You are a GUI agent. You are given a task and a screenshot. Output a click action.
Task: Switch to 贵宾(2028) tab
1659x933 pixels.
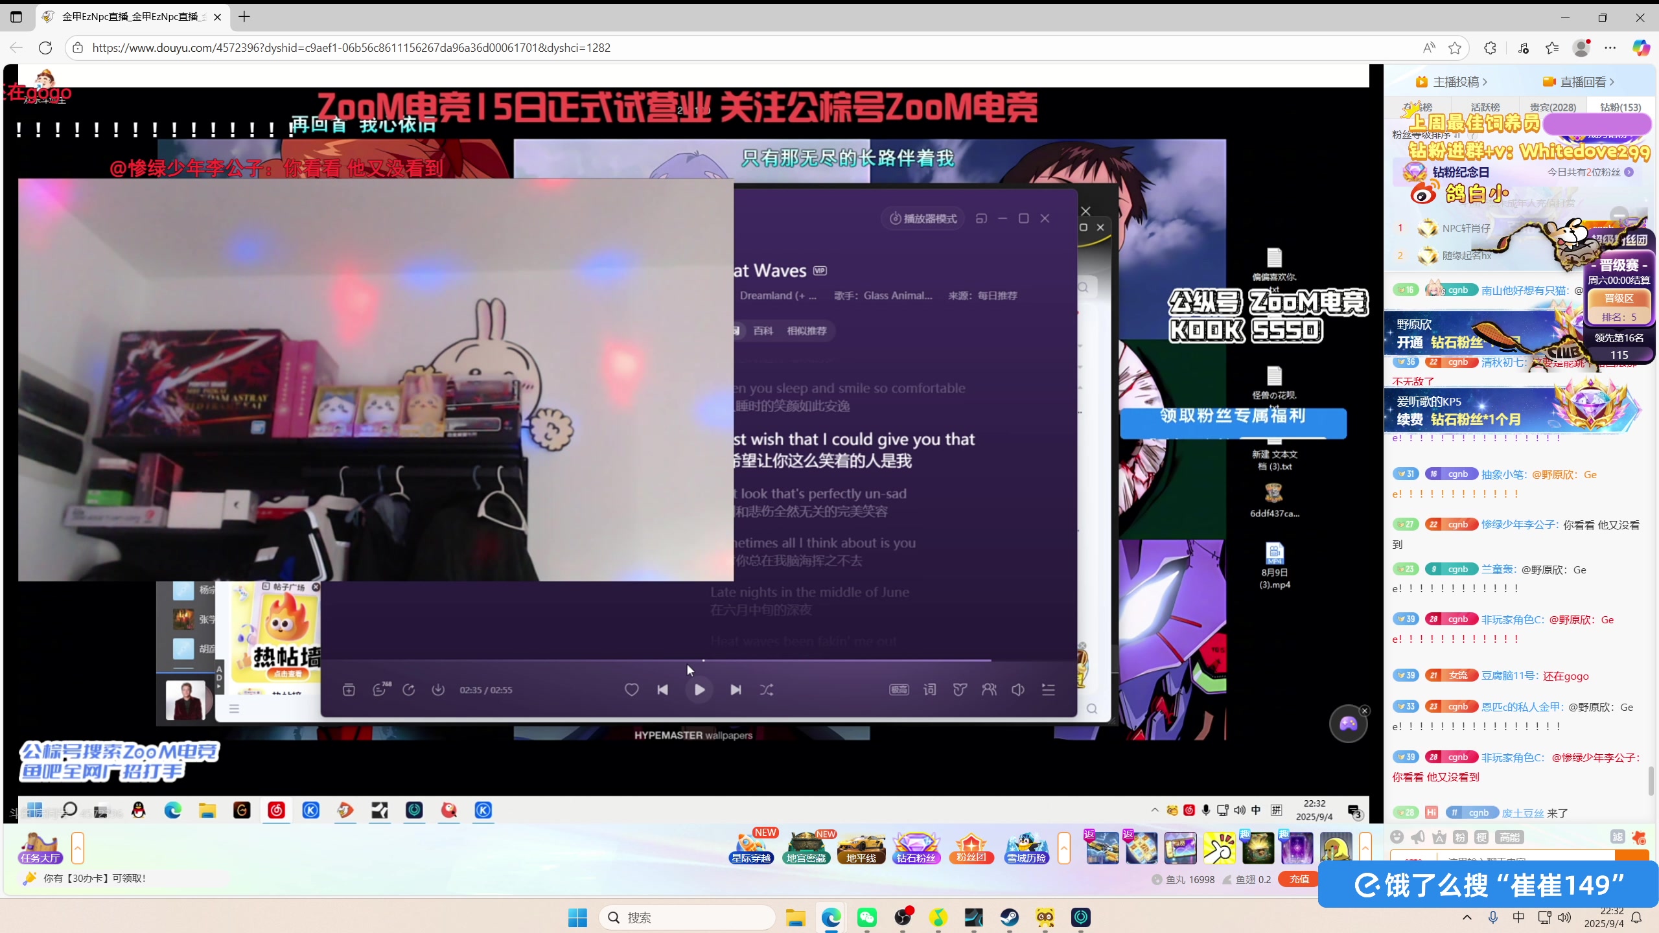tap(1553, 107)
